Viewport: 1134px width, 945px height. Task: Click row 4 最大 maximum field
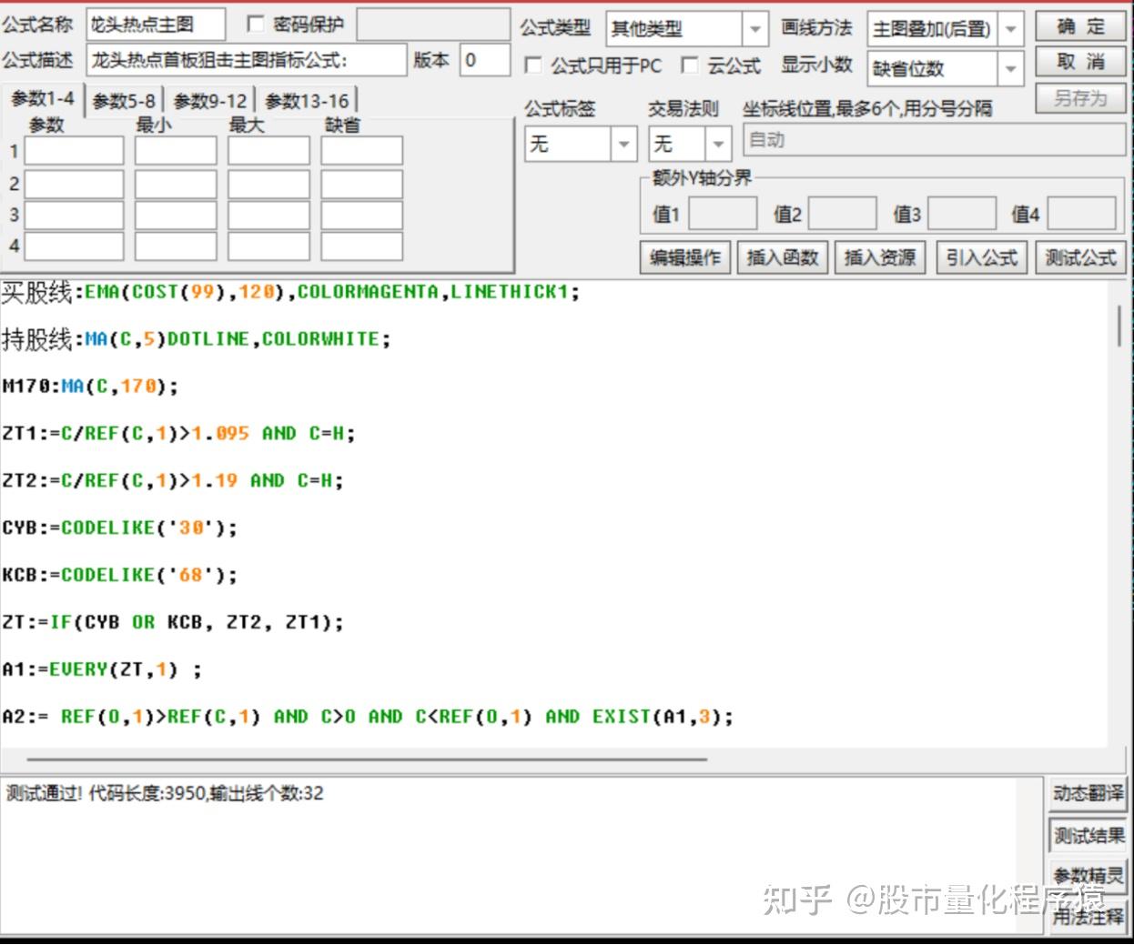point(268,246)
